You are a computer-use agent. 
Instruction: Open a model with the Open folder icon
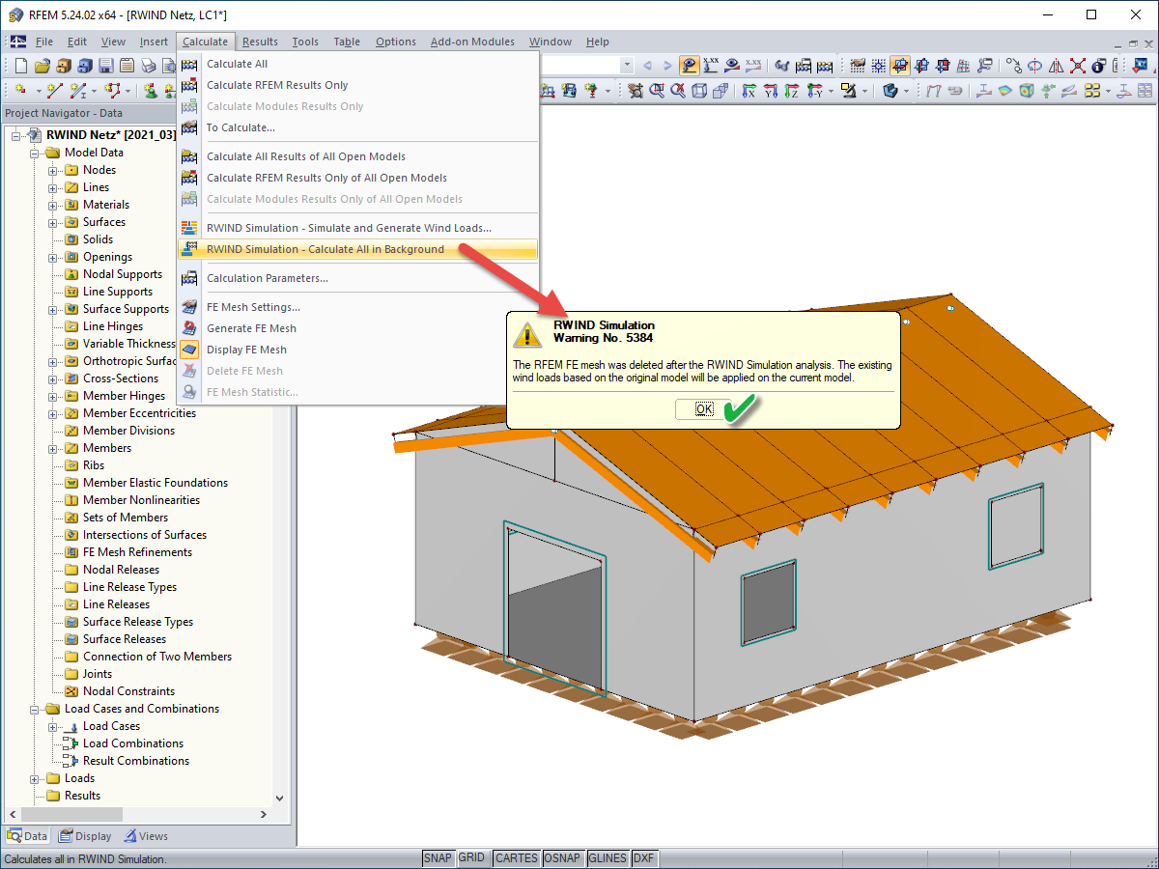[x=42, y=65]
